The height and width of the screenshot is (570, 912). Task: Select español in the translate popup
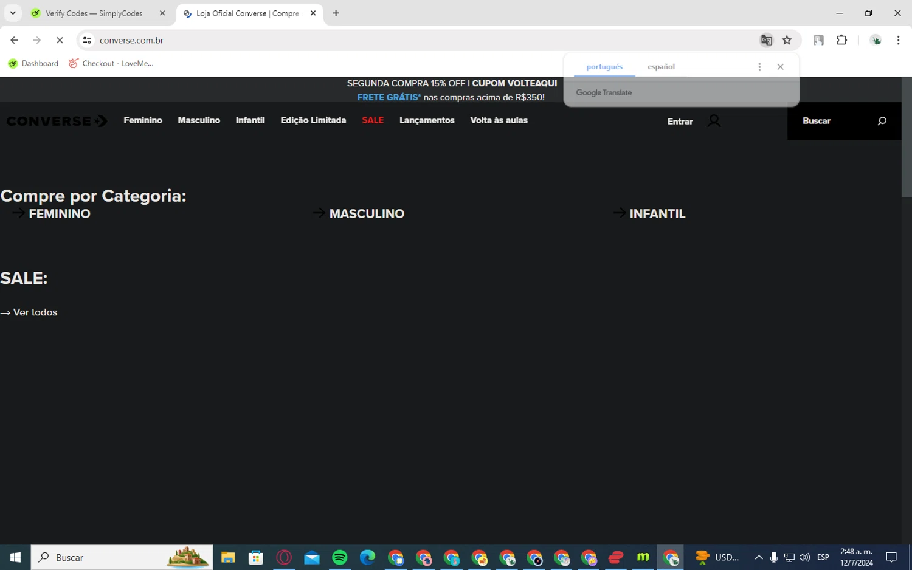pyautogui.click(x=661, y=67)
